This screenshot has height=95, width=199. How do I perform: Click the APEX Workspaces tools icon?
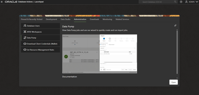click(25, 32)
